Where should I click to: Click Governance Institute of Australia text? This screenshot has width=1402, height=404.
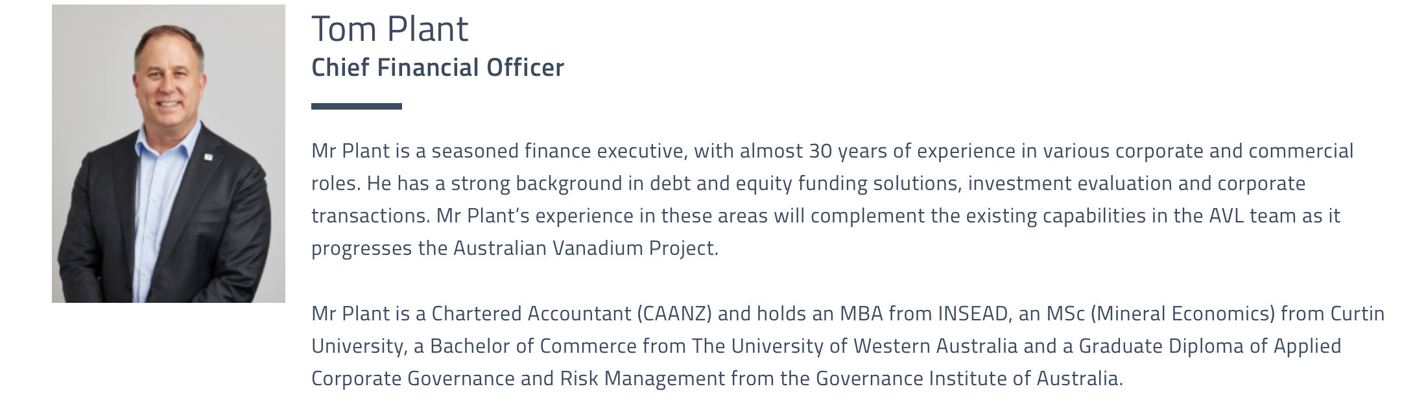[967, 379]
